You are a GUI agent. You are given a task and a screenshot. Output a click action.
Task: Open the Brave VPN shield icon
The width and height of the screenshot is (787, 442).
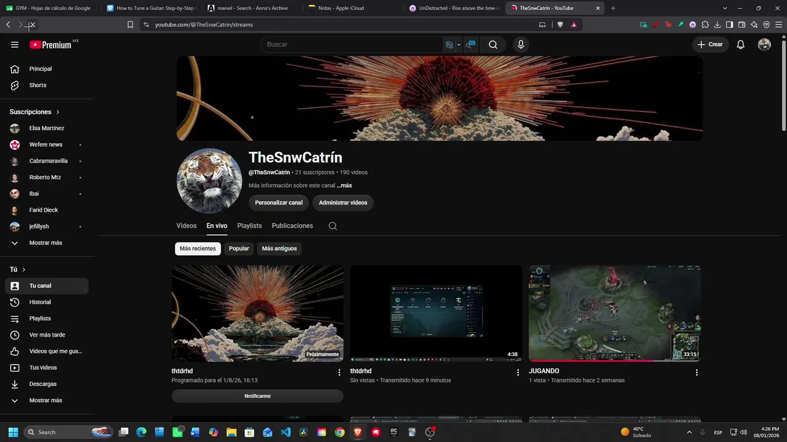pyautogui.click(x=766, y=25)
